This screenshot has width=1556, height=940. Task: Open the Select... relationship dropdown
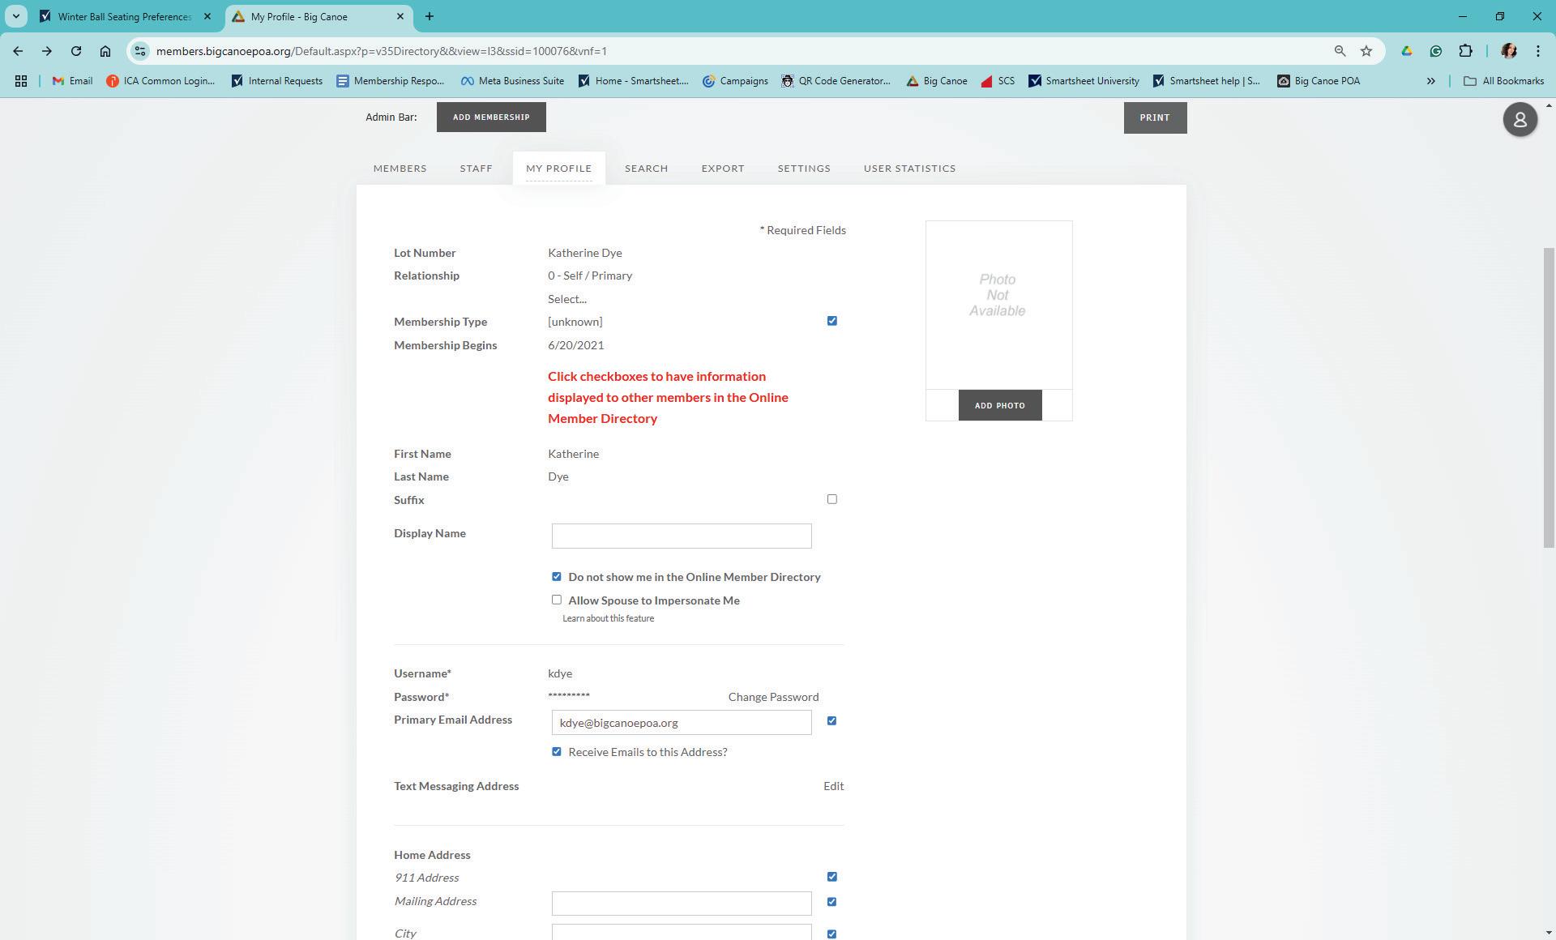click(x=566, y=299)
